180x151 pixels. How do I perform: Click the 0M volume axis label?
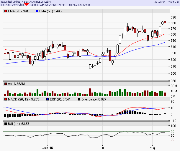[x=173, y=96]
